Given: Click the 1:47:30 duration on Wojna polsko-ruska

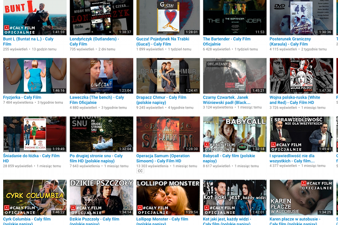Looking at the screenshot, I should (325, 91).
